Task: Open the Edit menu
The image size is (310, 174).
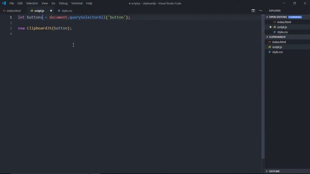Action: click(x=20, y=3)
